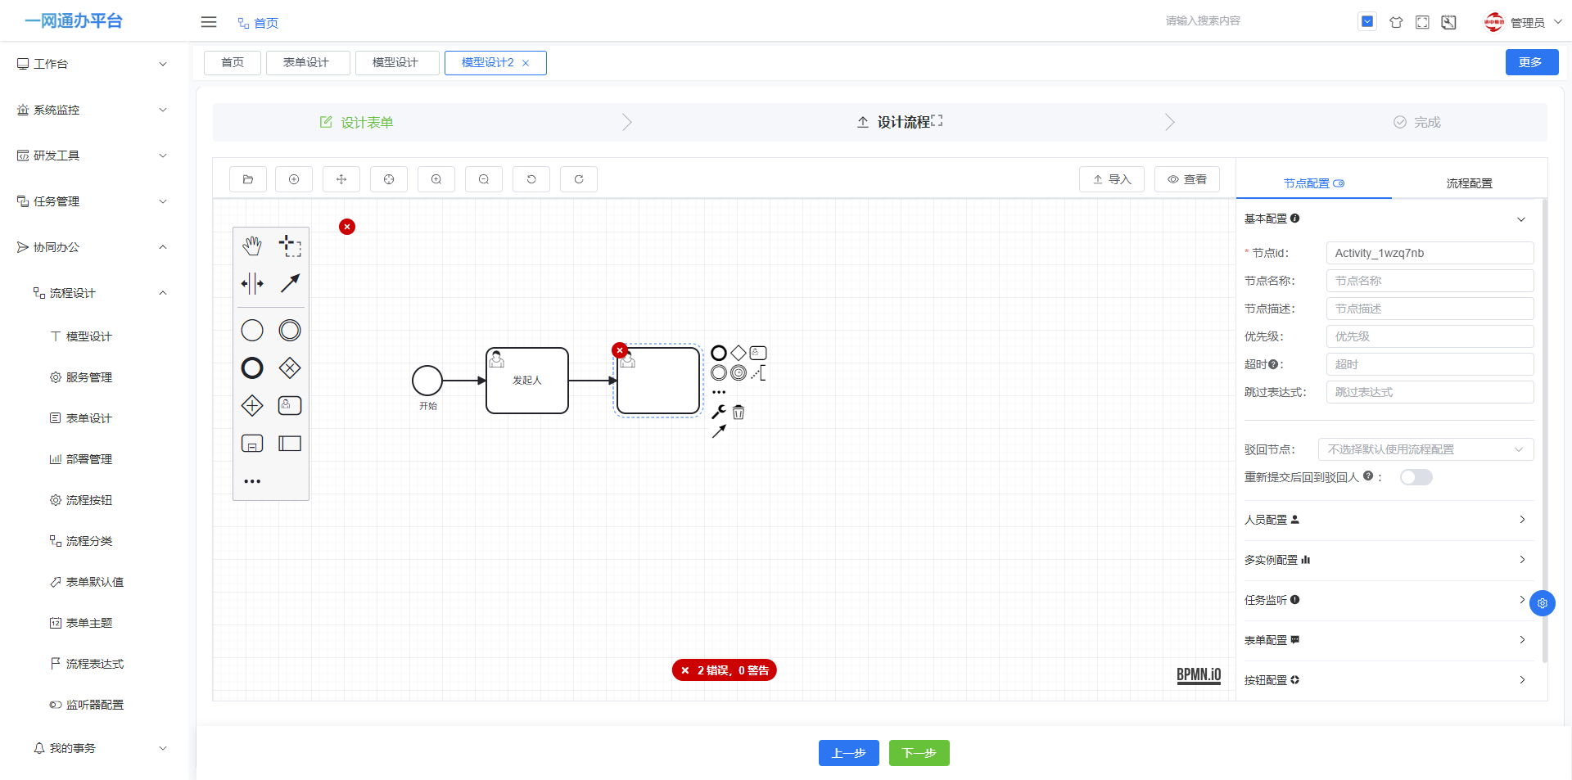The width and height of the screenshot is (1572, 780).
Task: Create an intermediate event from palette
Action: (x=290, y=330)
